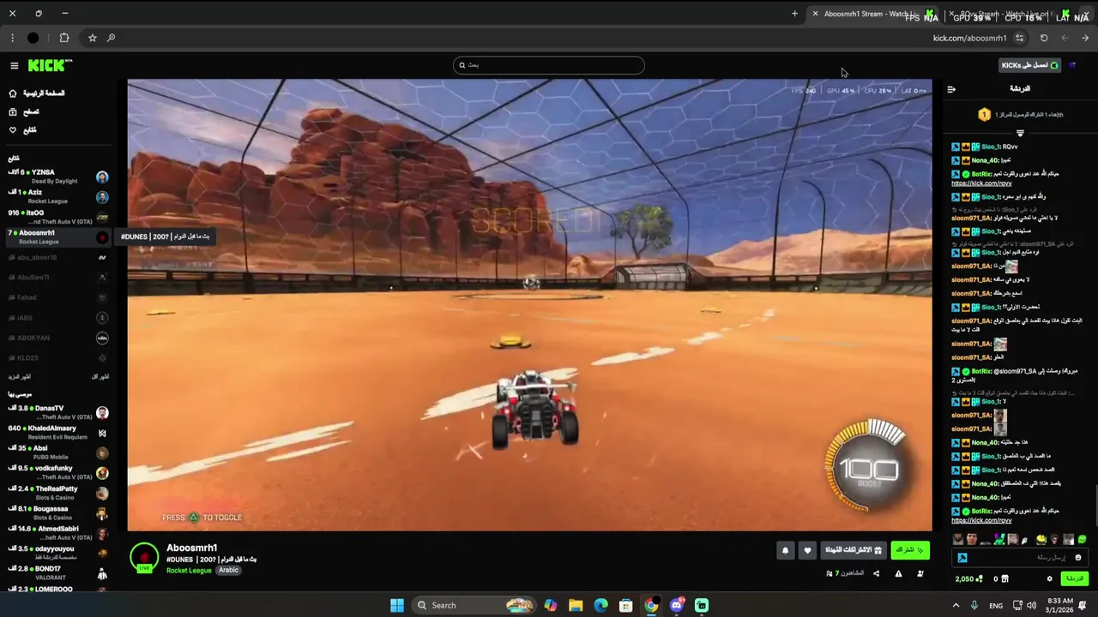Open browser extensions puzzle icon

click(x=63, y=38)
